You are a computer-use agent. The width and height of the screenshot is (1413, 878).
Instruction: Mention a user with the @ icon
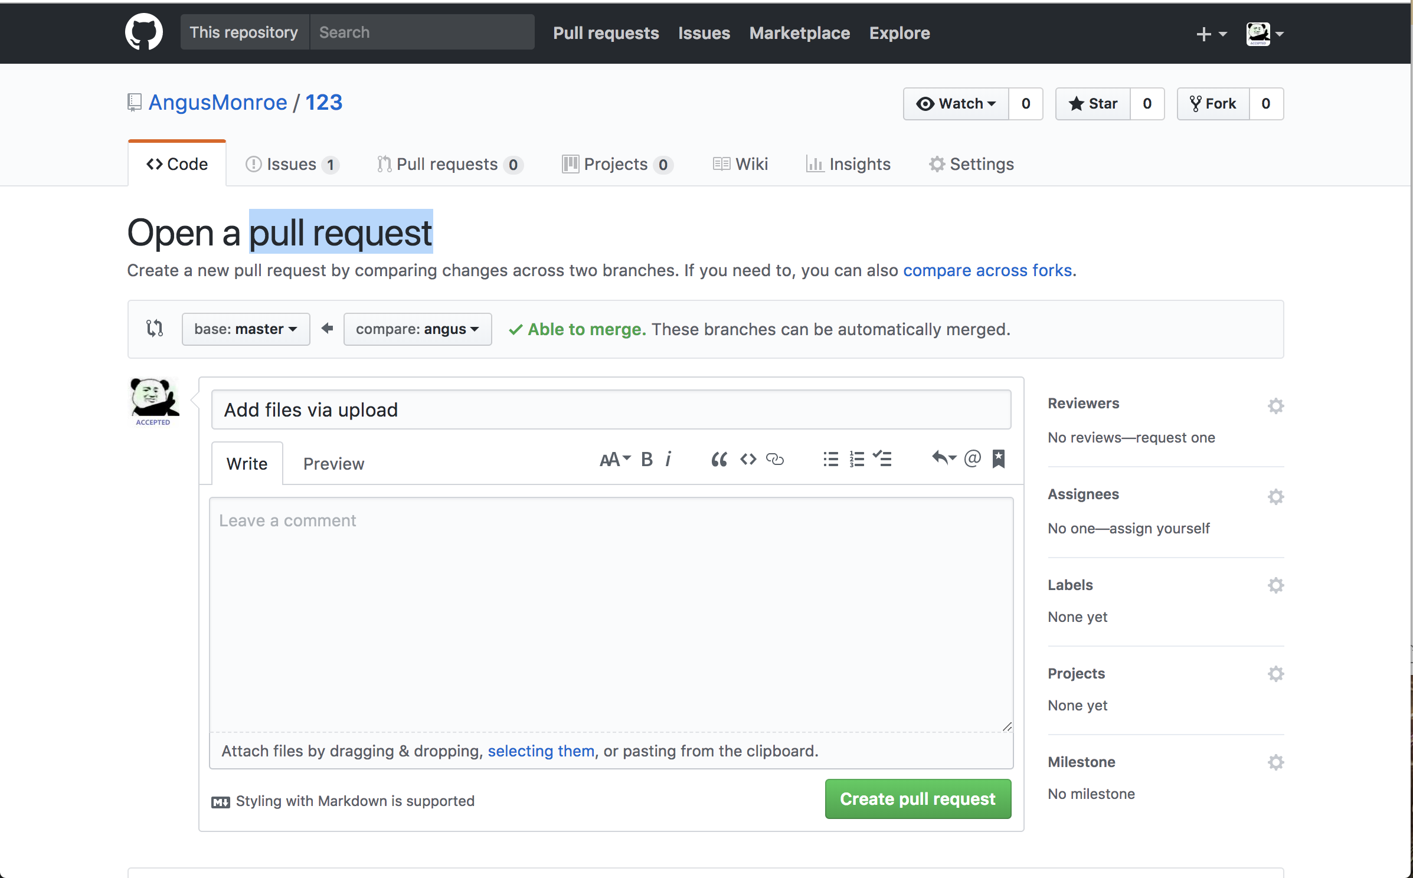(x=972, y=458)
